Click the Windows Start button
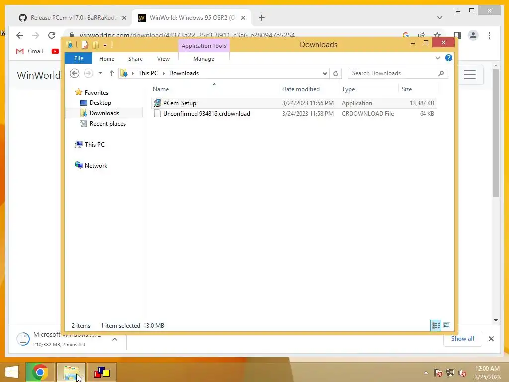This screenshot has width=509, height=382. (12, 372)
